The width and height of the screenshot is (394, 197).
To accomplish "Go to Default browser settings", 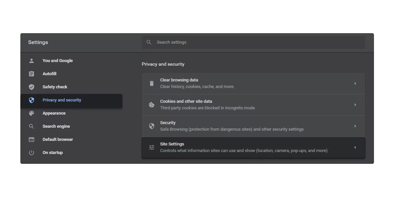I will tap(71, 140).
